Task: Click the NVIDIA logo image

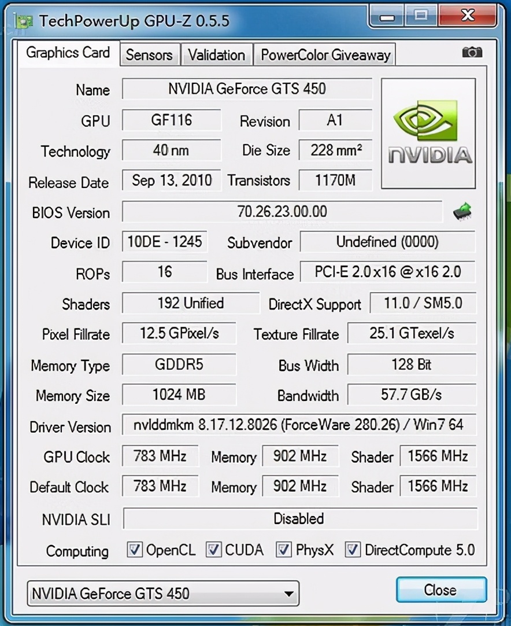Action: tap(428, 133)
